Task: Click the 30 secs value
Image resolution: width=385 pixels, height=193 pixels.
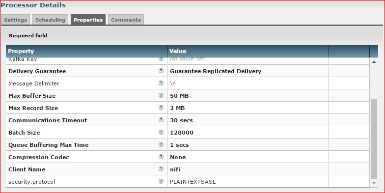Action: click(181, 120)
